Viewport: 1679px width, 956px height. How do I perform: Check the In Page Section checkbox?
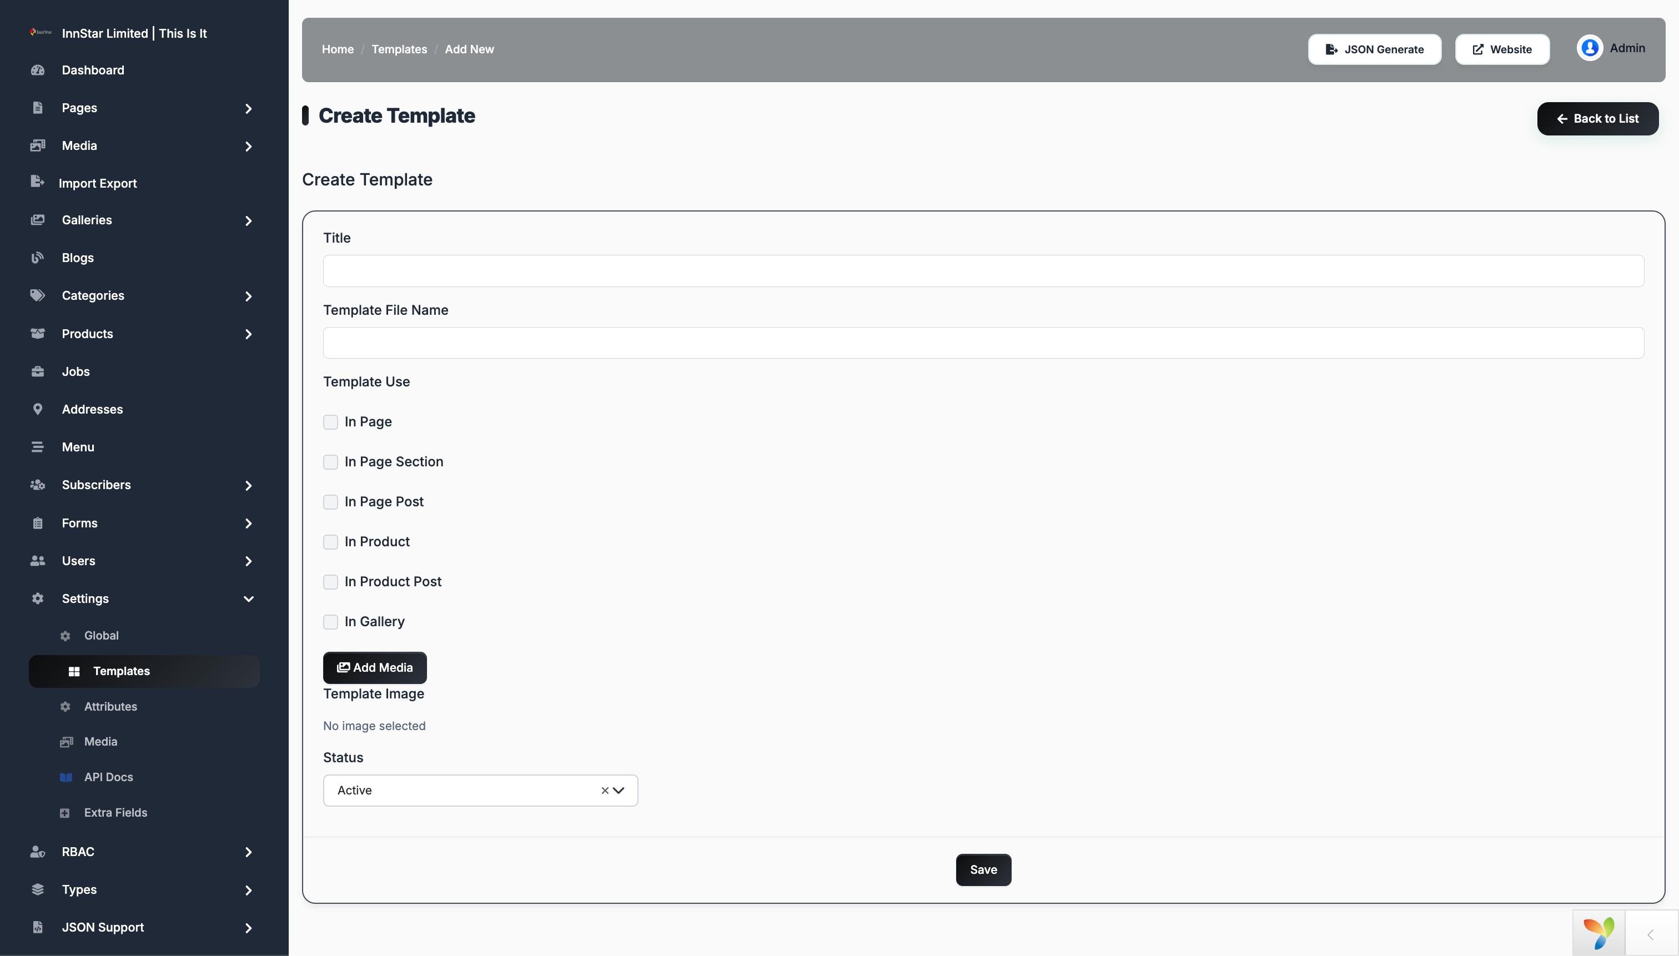click(330, 462)
